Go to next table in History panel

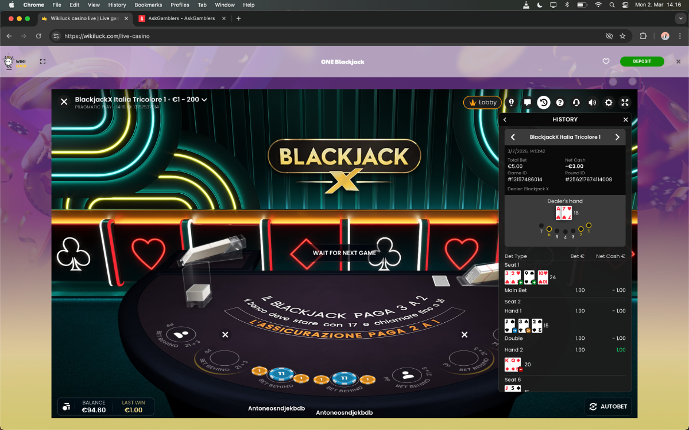(x=617, y=137)
